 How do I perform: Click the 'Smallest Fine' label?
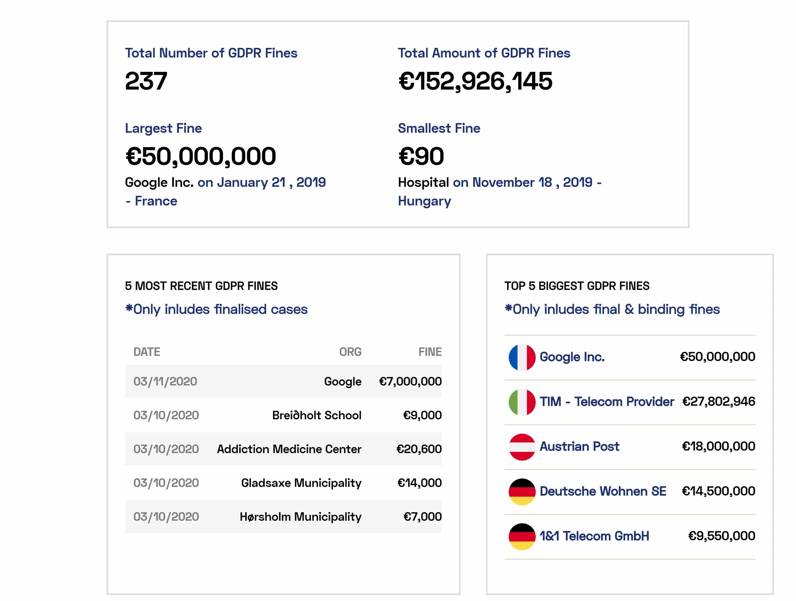click(x=439, y=128)
